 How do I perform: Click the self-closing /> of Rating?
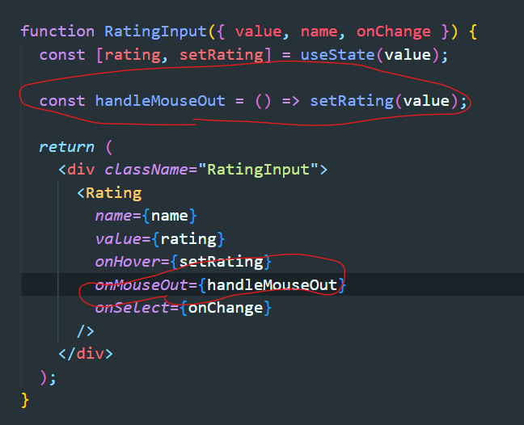[86, 330]
